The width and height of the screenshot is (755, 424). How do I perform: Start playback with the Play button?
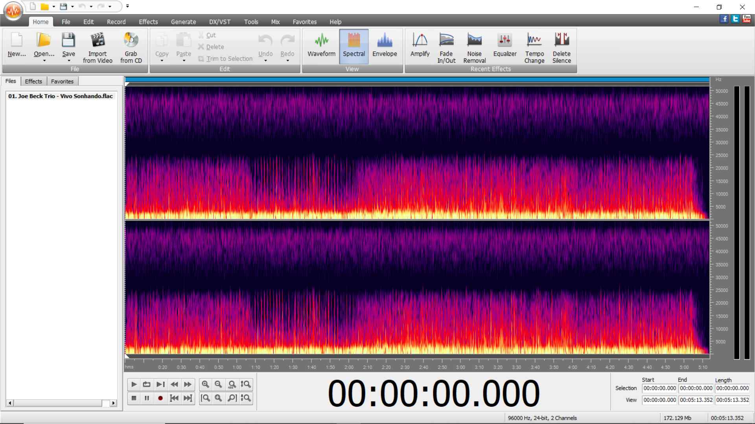134,384
